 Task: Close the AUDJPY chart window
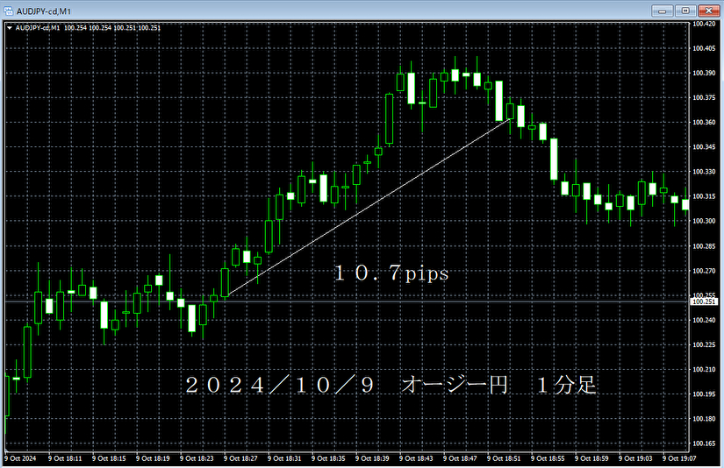tap(708, 11)
